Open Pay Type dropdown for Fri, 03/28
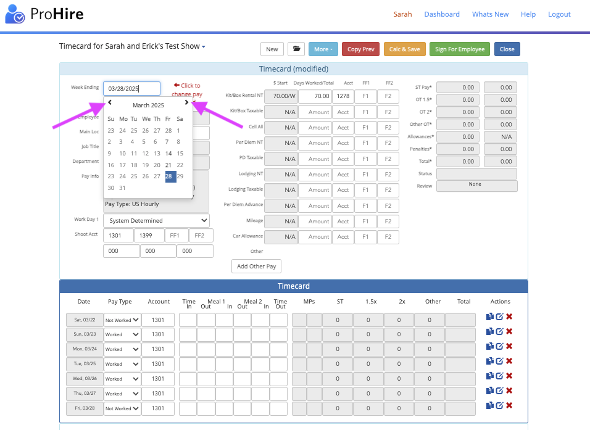This screenshot has height=430, width=590. coord(122,408)
